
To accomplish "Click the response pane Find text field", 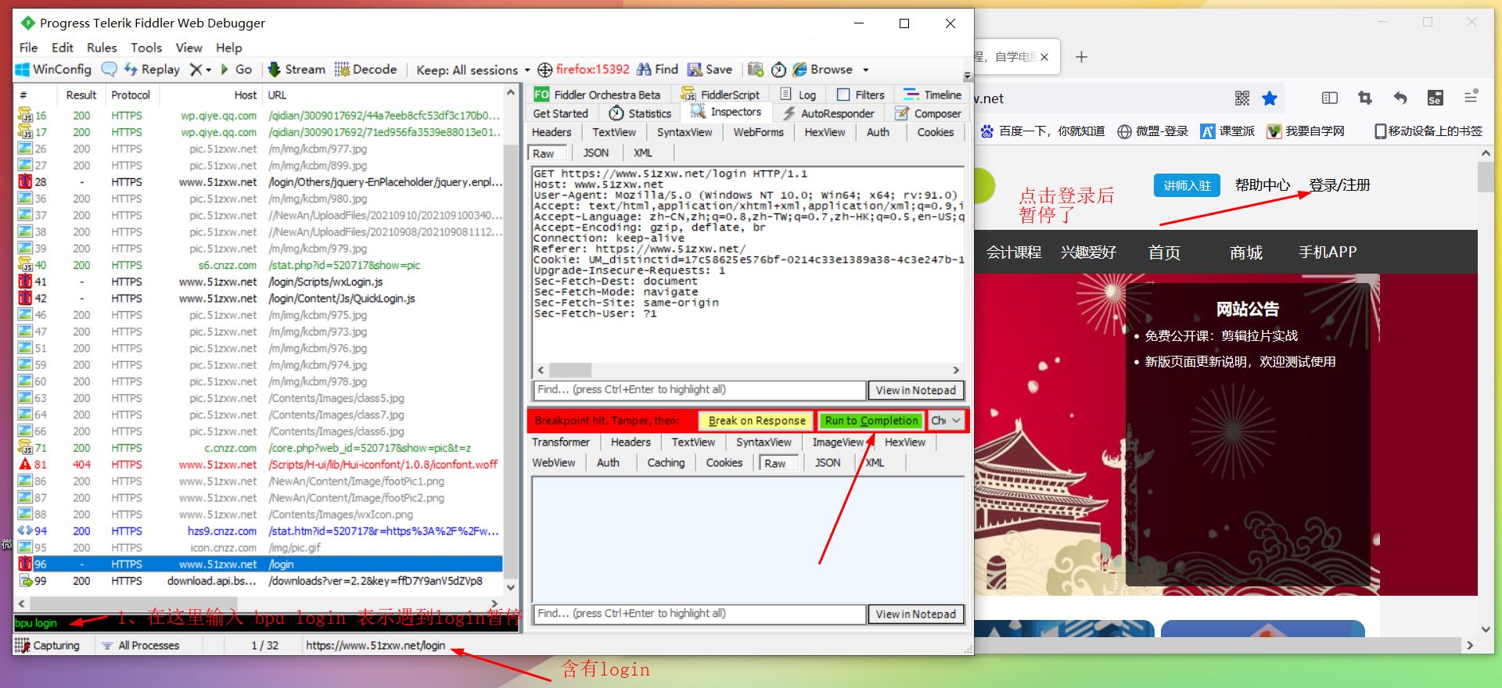I will pyautogui.click(x=700, y=614).
